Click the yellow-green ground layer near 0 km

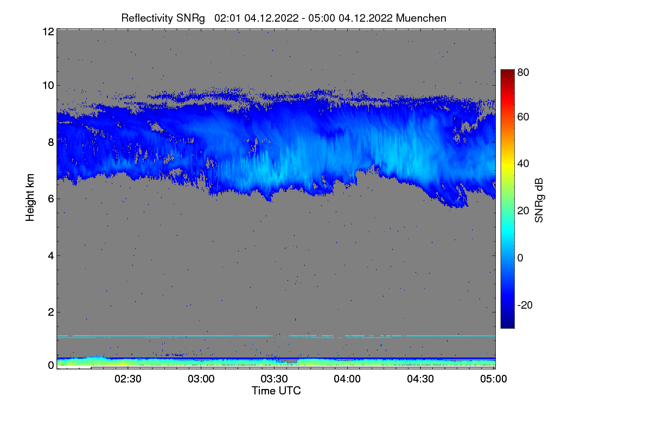276,362
